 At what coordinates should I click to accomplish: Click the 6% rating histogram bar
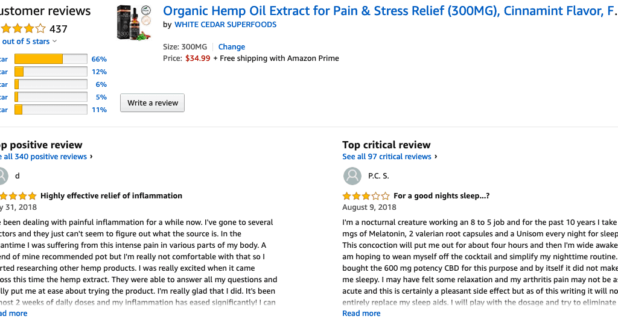click(51, 84)
